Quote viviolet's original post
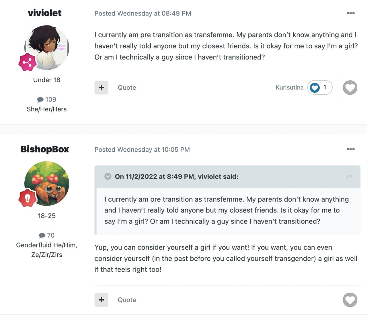This screenshot has width=367, height=315. pos(127,88)
